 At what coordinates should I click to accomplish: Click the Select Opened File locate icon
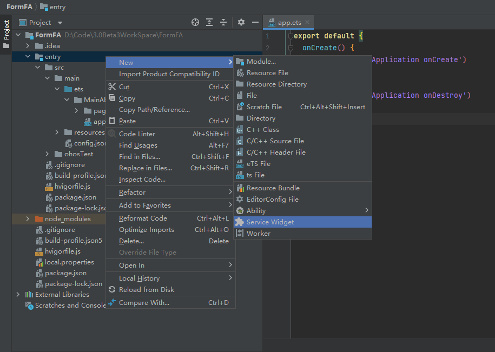point(195,22)
